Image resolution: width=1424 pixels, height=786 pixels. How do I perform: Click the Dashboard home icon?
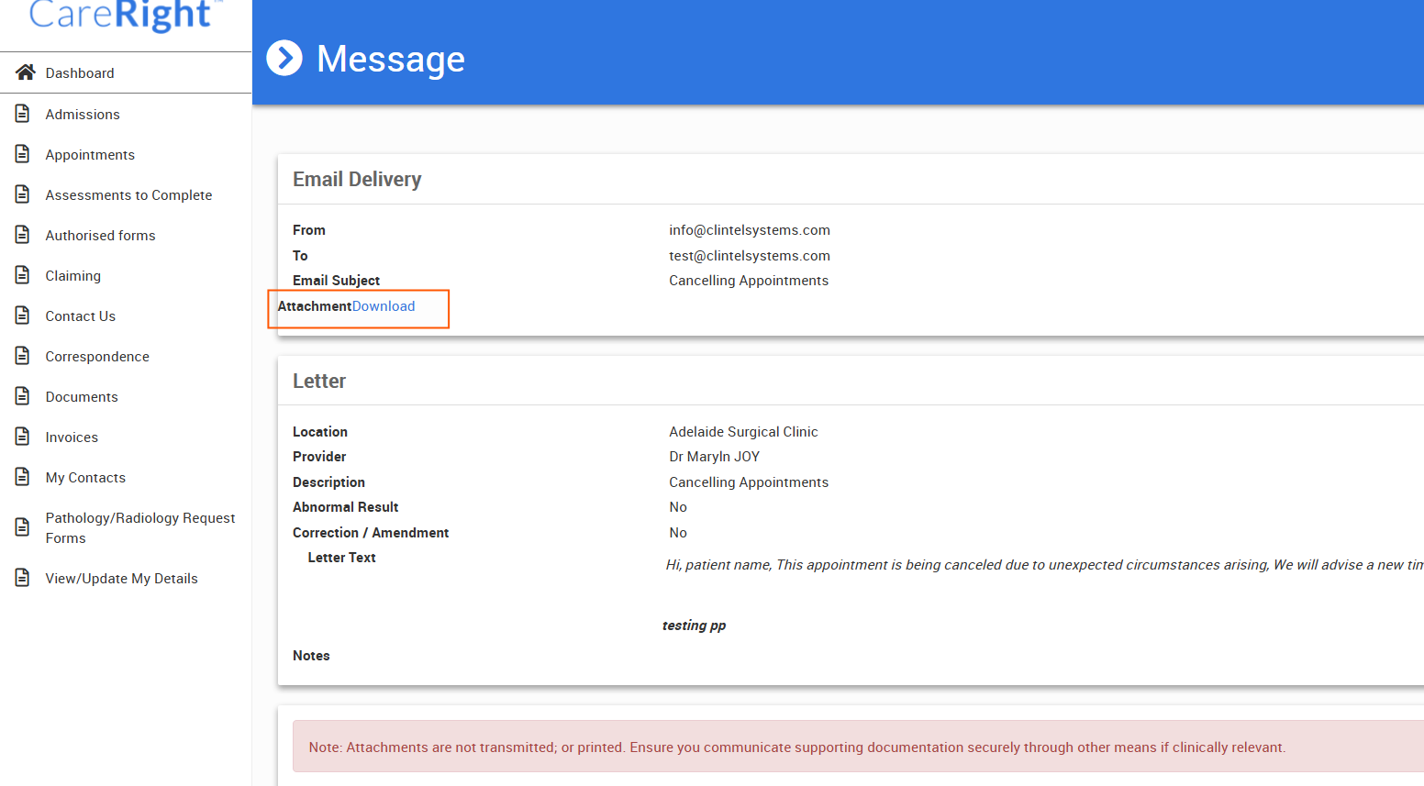coord(25,72)
